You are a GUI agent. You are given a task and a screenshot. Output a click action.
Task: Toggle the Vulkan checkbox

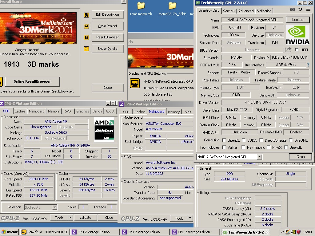[224, 147]
